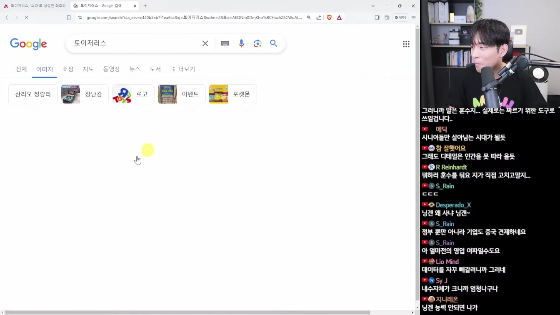This screenshot has height=315, width=560.
Task: Click chat username Lio Mind
Action: coord(447,262)
